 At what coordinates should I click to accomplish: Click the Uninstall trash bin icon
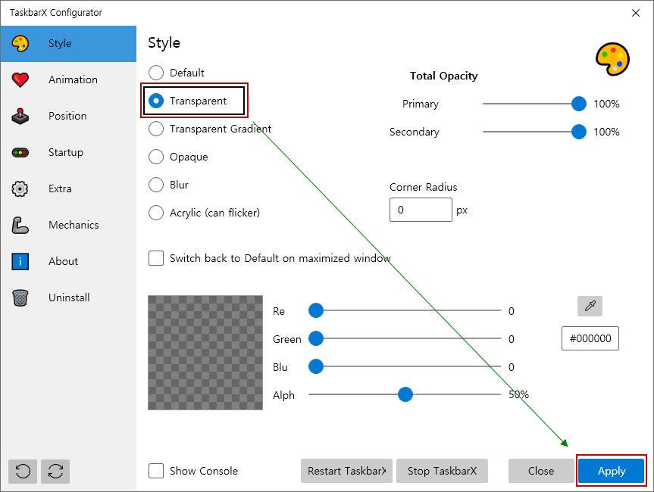click(20, 298)
